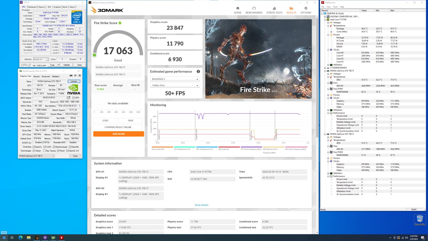This screenshot has height=241, width=428.
Task: Open the Recycle Bin on the desktop
Action: pos(420,220)
